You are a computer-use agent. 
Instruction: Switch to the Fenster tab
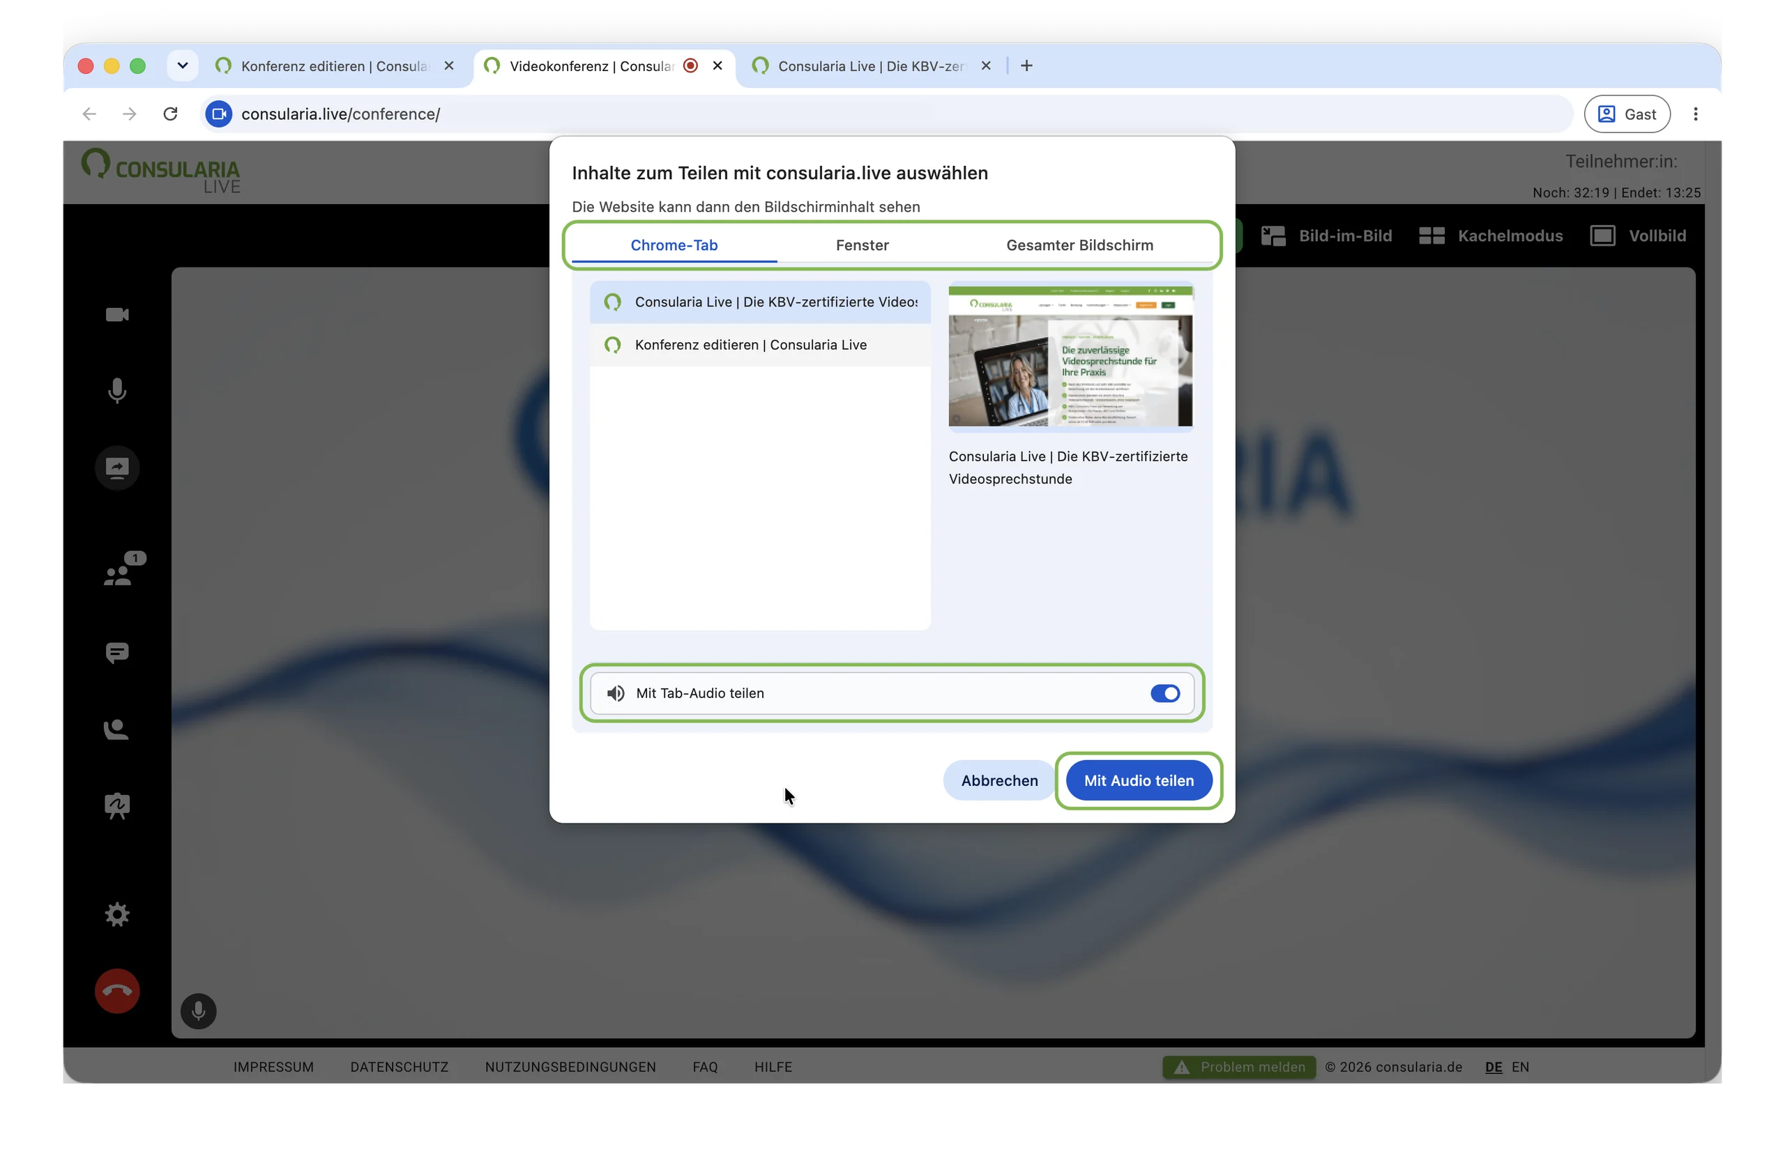tap(862, 245)
